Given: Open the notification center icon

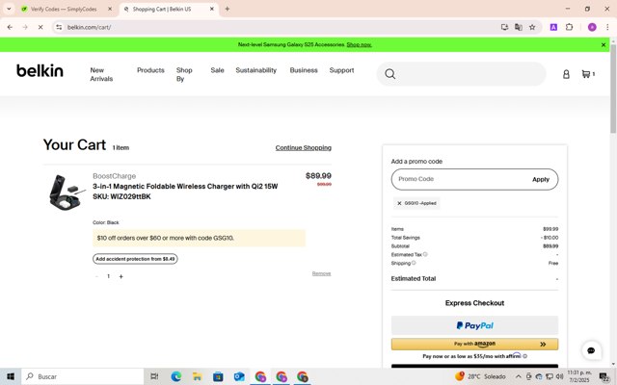Looking at the screenshot, I should coord(604,376).
